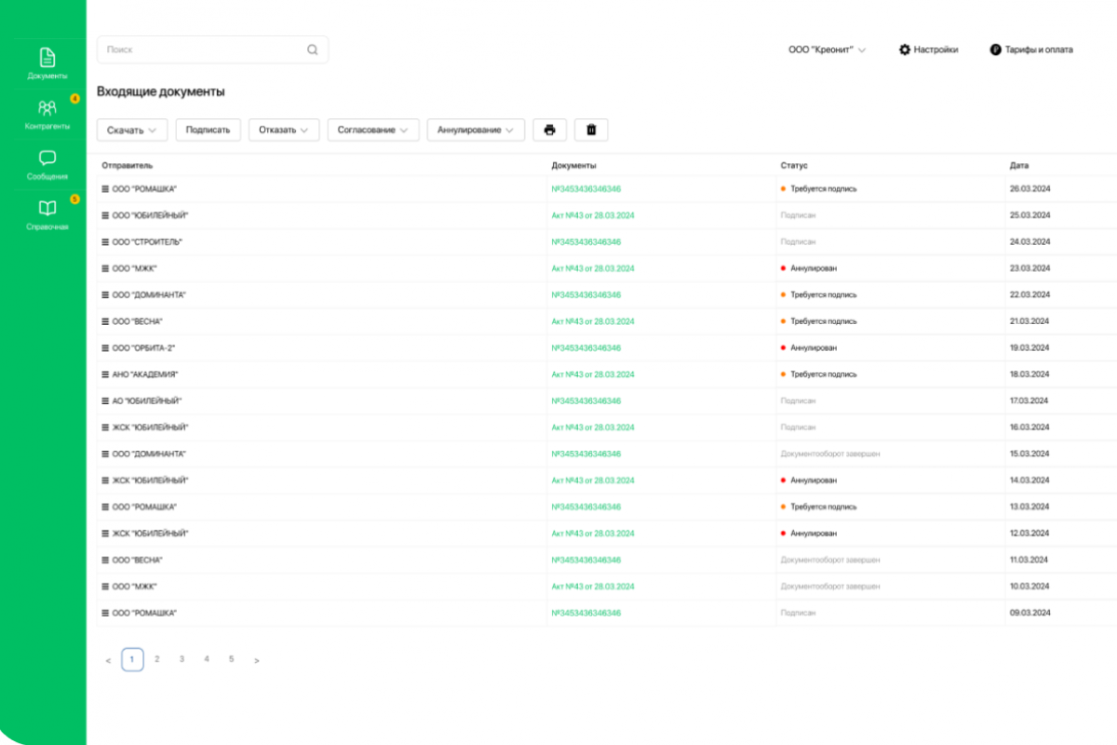Expand the Аннулирование dropdown
1117x745 pixels.
click(x=476, y=130)
